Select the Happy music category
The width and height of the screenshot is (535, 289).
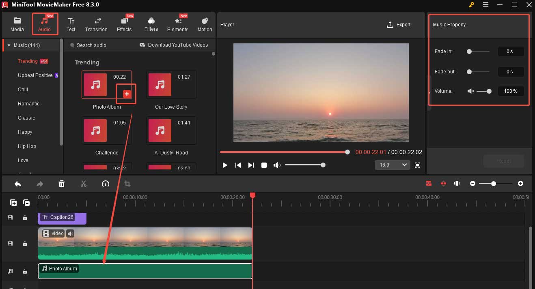click(25, 132)
